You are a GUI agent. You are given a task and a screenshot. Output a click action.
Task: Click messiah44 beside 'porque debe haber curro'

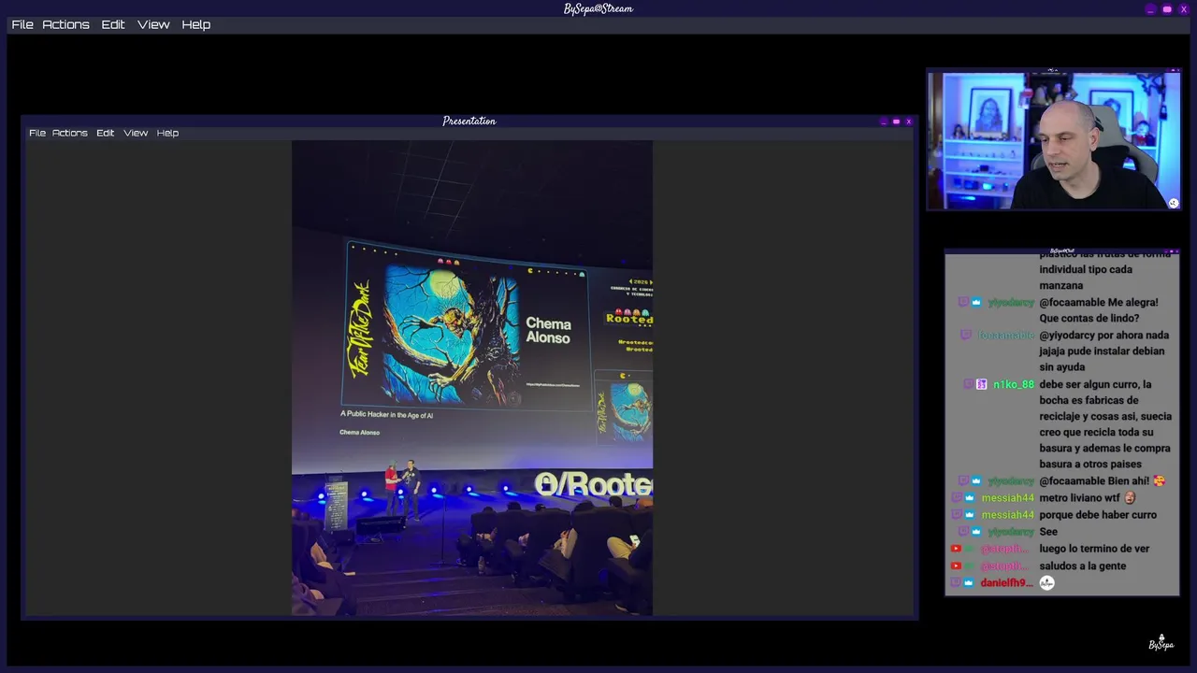click(x=1008, y=515)
